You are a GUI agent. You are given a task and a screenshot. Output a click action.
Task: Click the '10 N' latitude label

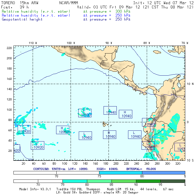tap(190, 84)
